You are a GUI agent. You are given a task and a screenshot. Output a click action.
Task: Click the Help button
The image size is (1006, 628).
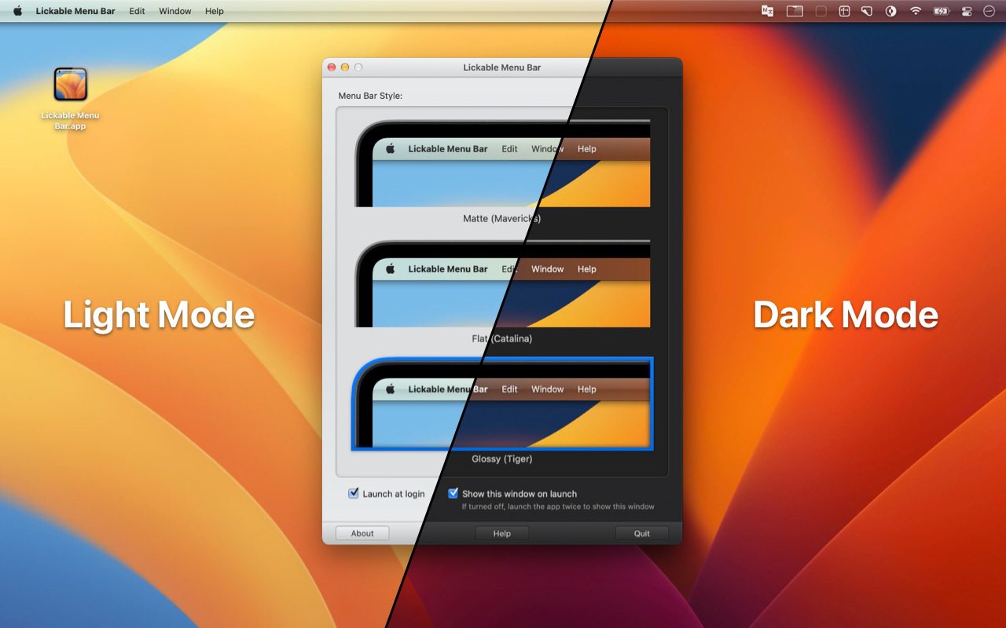(x=501, y=533)
